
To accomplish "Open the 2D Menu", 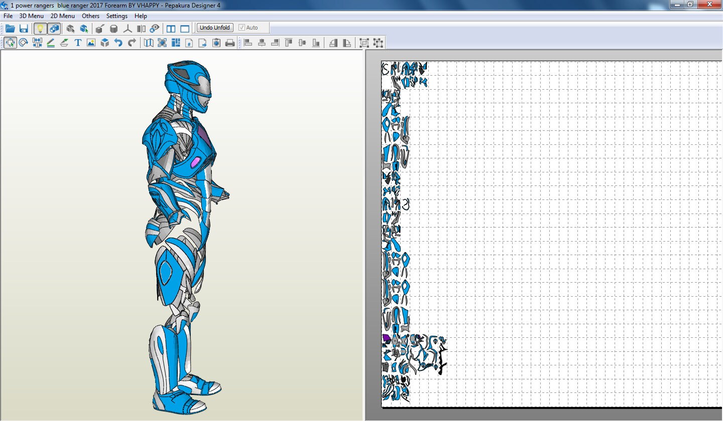I will (63, 16).
